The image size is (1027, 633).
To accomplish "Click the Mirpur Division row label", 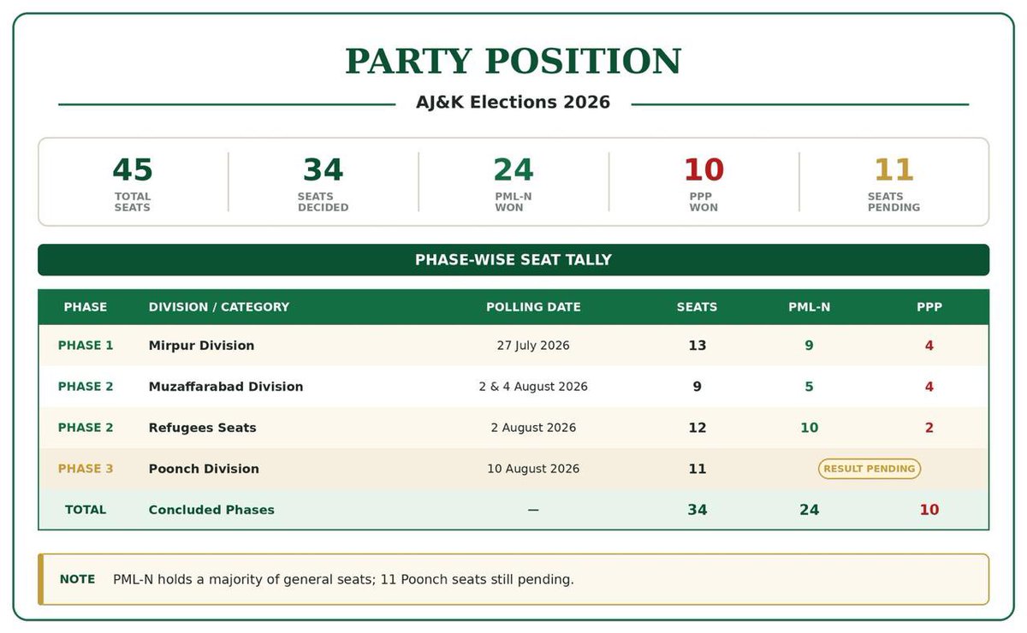I will click(201, 346).
